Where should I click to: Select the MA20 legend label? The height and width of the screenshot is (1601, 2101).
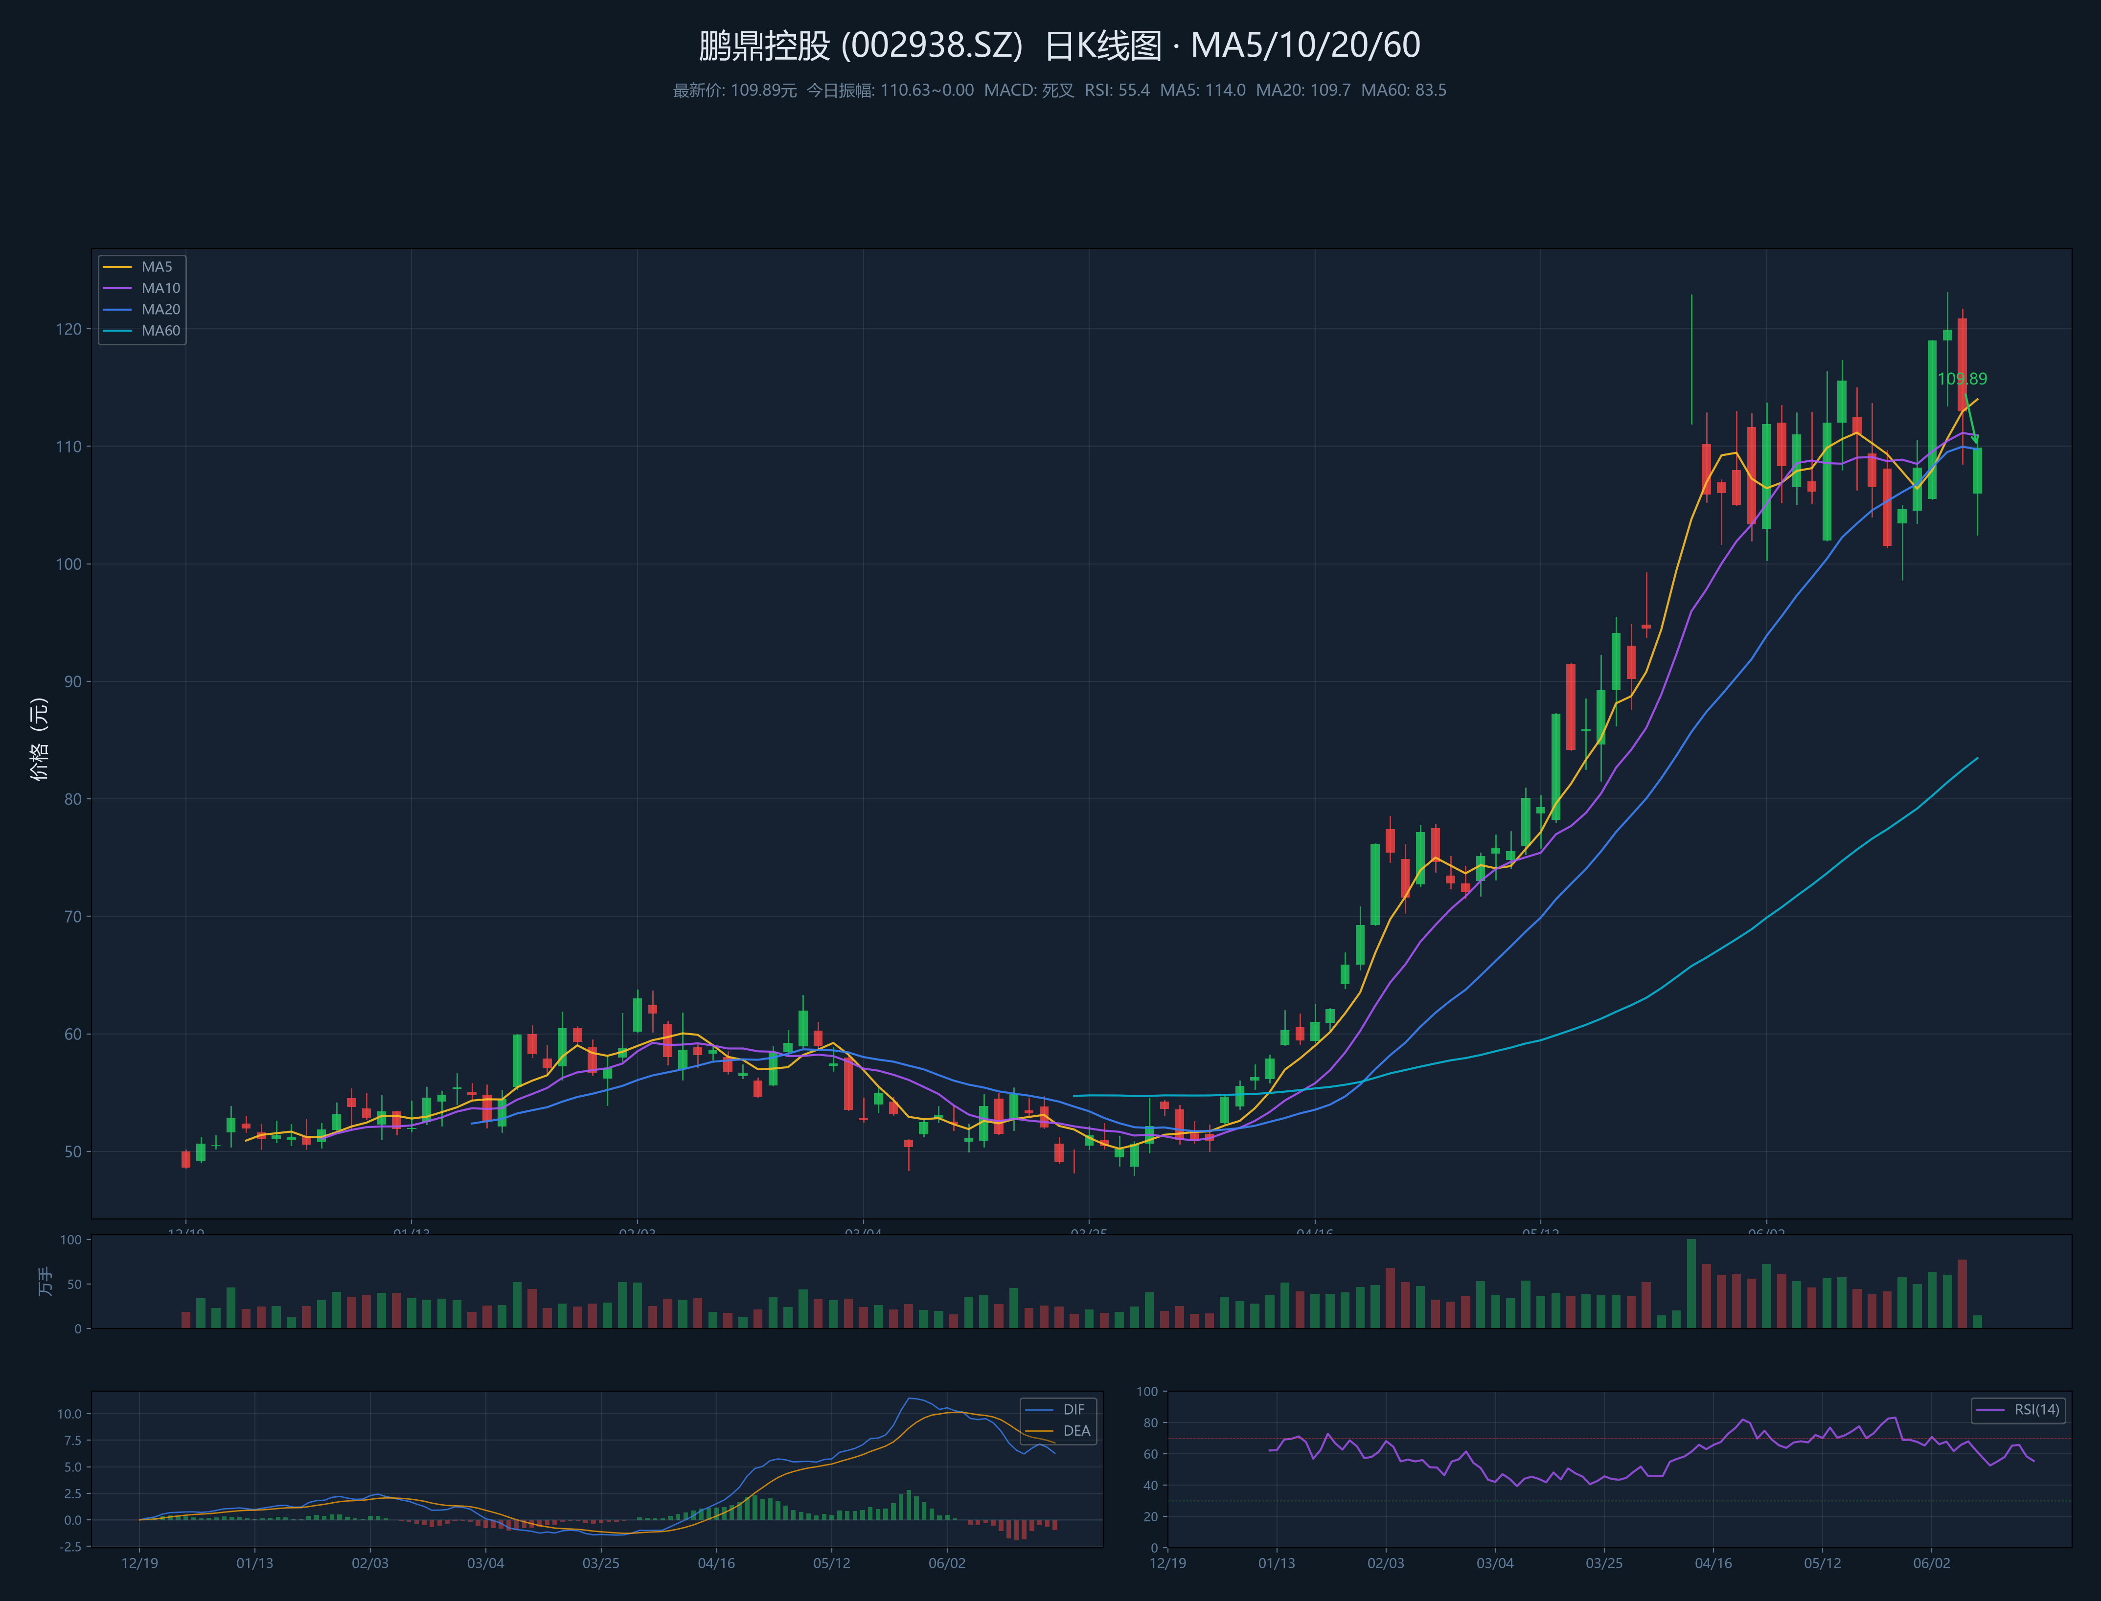[161, 310]
